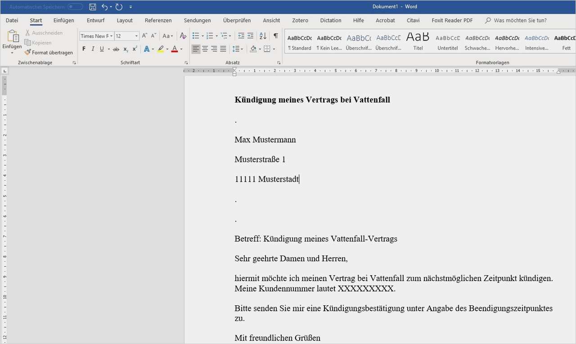This screenshot has width=576, height=344.
Task: Apply yellow text highlight color
Action: [x=160, y=49]
